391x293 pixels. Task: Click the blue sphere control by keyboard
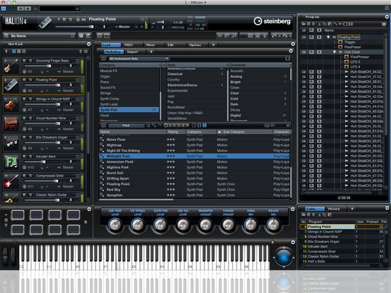coord(283,258)
